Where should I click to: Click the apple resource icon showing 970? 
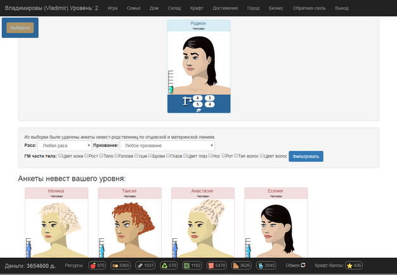(x=93, y=265)
